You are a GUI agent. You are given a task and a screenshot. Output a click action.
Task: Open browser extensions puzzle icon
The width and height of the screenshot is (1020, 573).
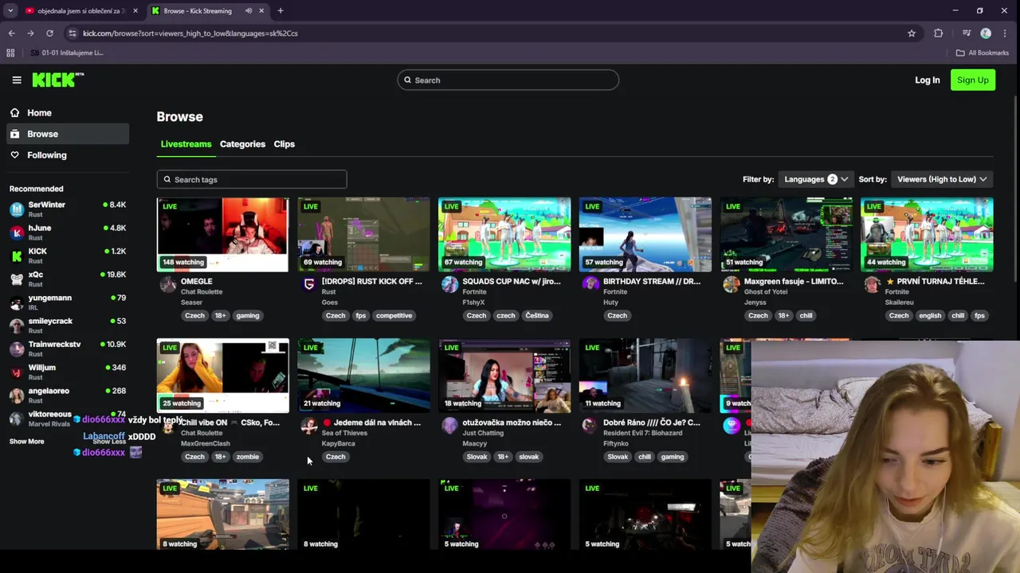tap(938, 33)
